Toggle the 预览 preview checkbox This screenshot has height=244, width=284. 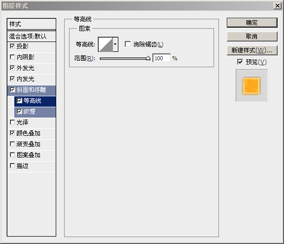pos(240,62)
